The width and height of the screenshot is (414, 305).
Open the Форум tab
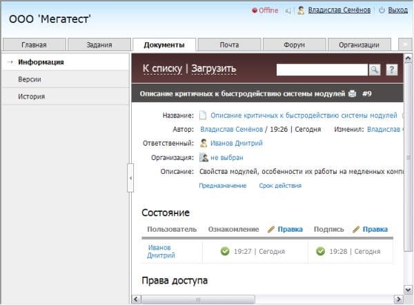[x=294, y=45]
